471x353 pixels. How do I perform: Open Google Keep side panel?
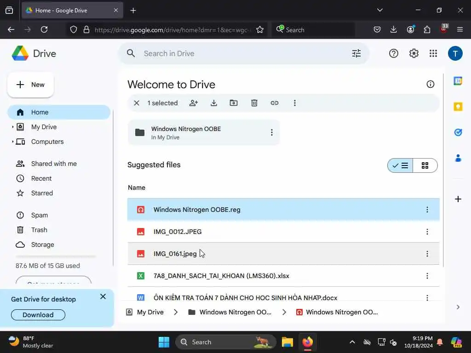tap(458, 107)
